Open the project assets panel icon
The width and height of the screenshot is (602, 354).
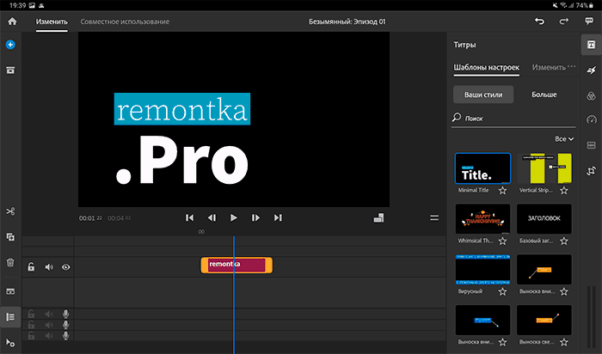[x=10, y=70]
